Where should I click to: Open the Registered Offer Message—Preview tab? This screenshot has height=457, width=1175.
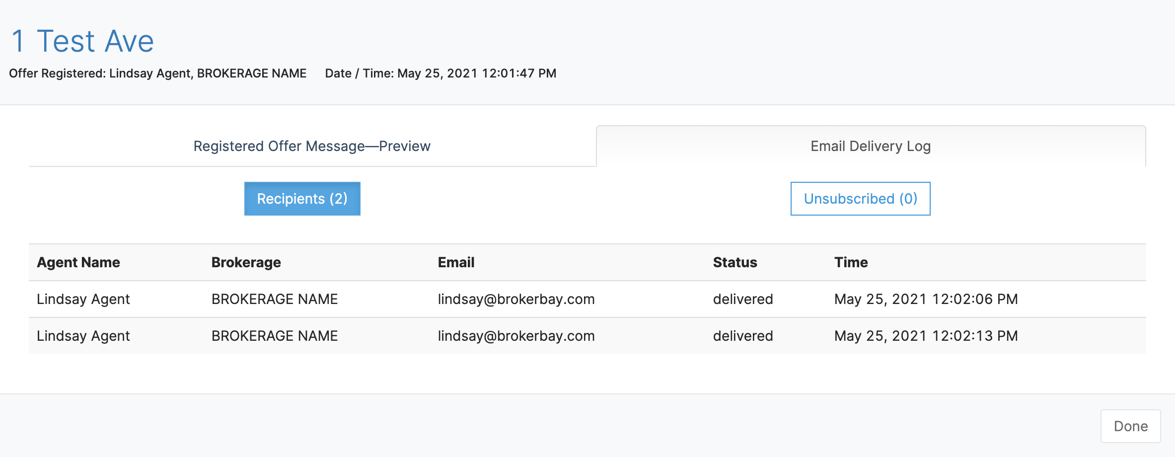click(x=312, y=146)
